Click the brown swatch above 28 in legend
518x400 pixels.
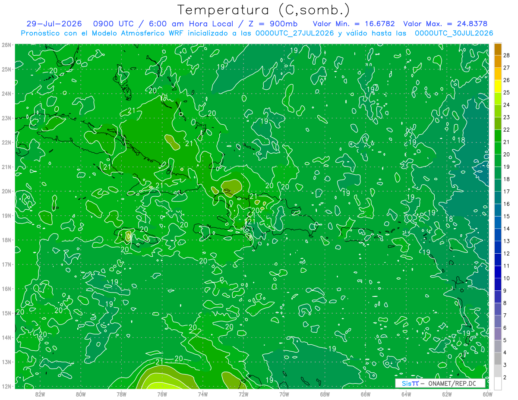click(x=498, y=49)
